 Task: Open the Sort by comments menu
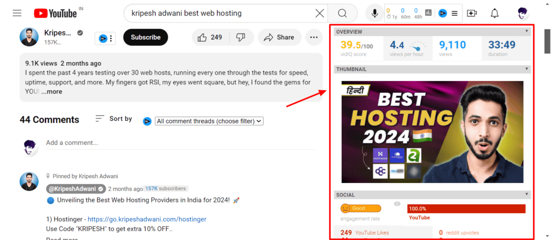(x=114, y=119)
